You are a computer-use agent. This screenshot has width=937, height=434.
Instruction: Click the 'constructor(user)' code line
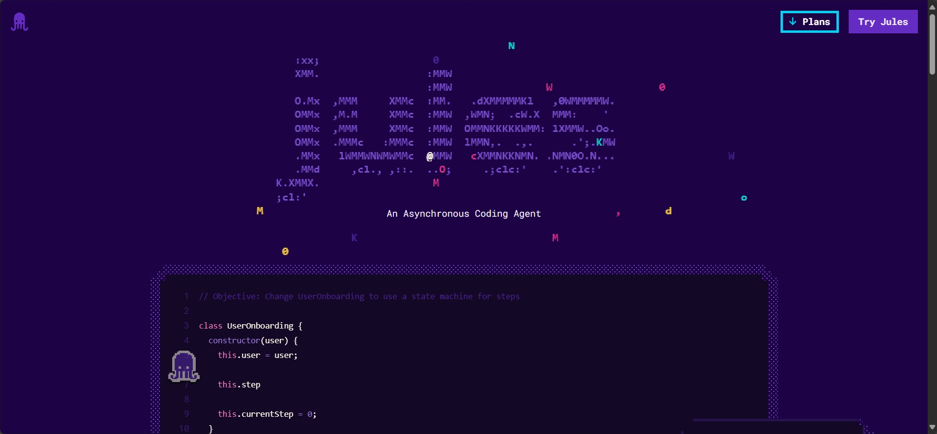click(x=253, y=340)
